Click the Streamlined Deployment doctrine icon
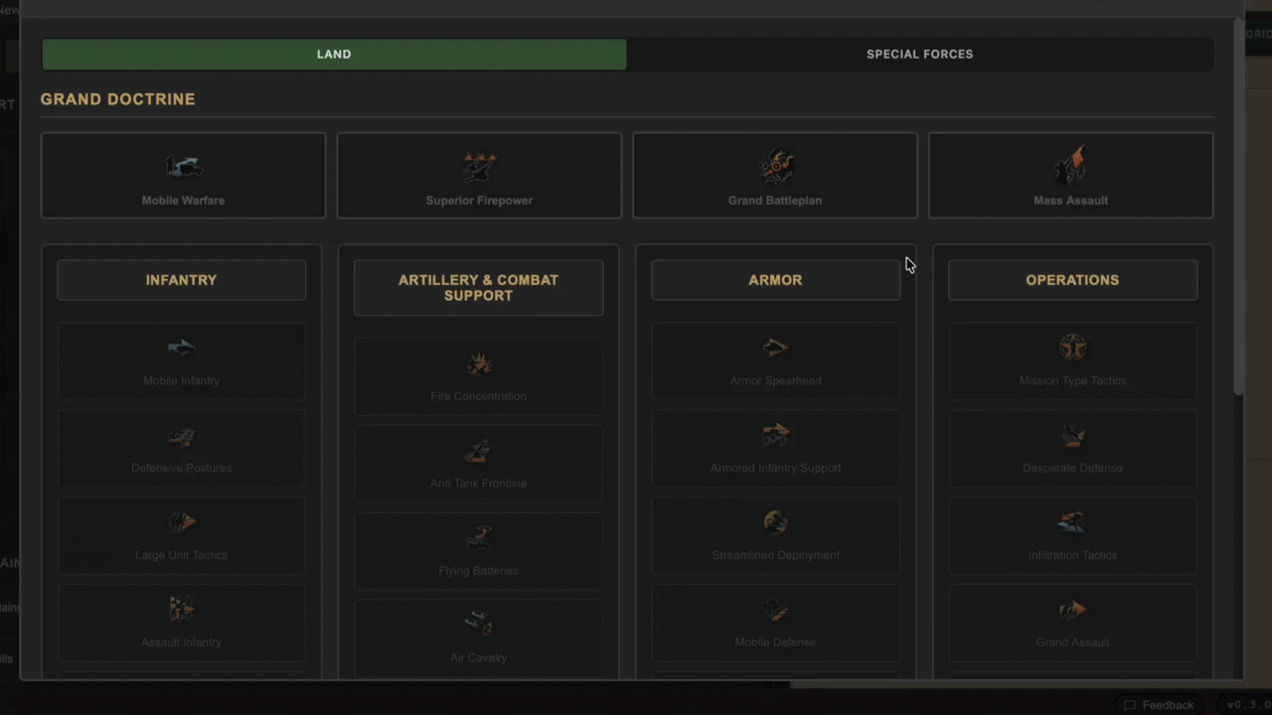 coord(775,522)
